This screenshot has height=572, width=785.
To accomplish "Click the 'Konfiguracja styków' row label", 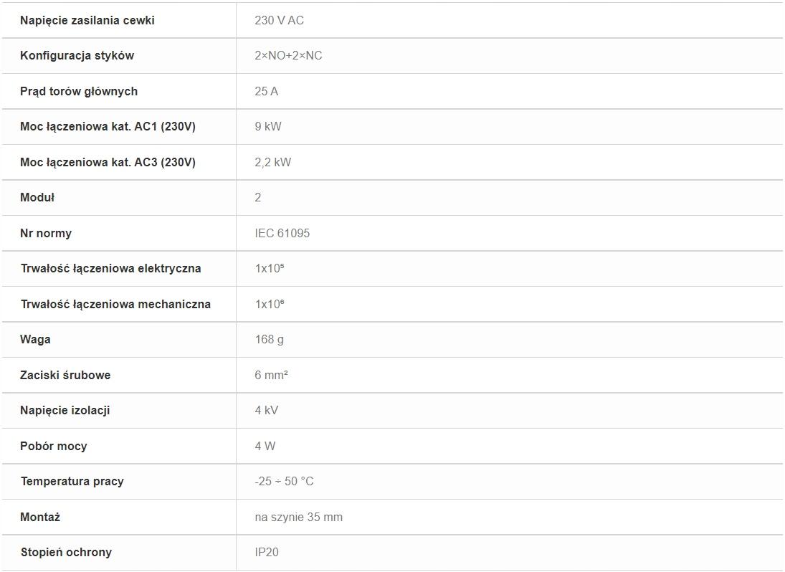I will (x=77, y=55).
